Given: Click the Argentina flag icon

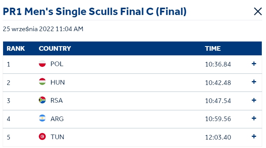Looking at the screenshot, I should tap(42, 118).
